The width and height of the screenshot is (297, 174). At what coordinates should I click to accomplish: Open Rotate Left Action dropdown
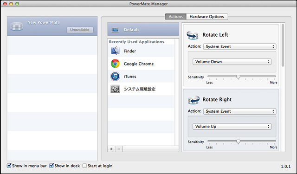point(239,46)
